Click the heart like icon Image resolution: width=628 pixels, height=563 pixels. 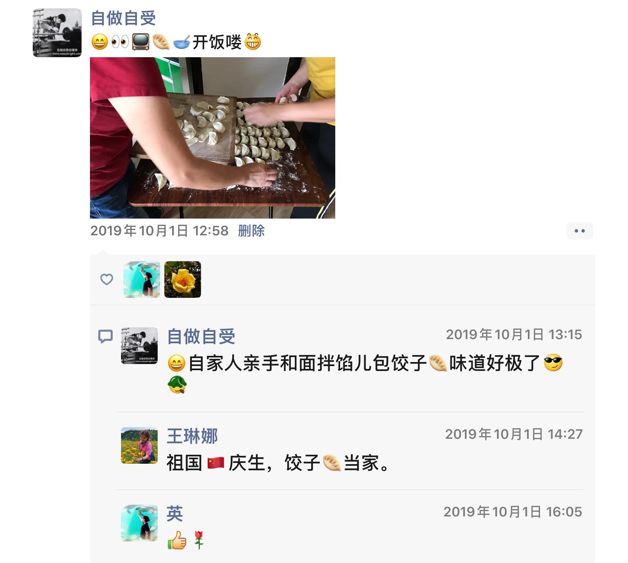click(x=107, y=279)
